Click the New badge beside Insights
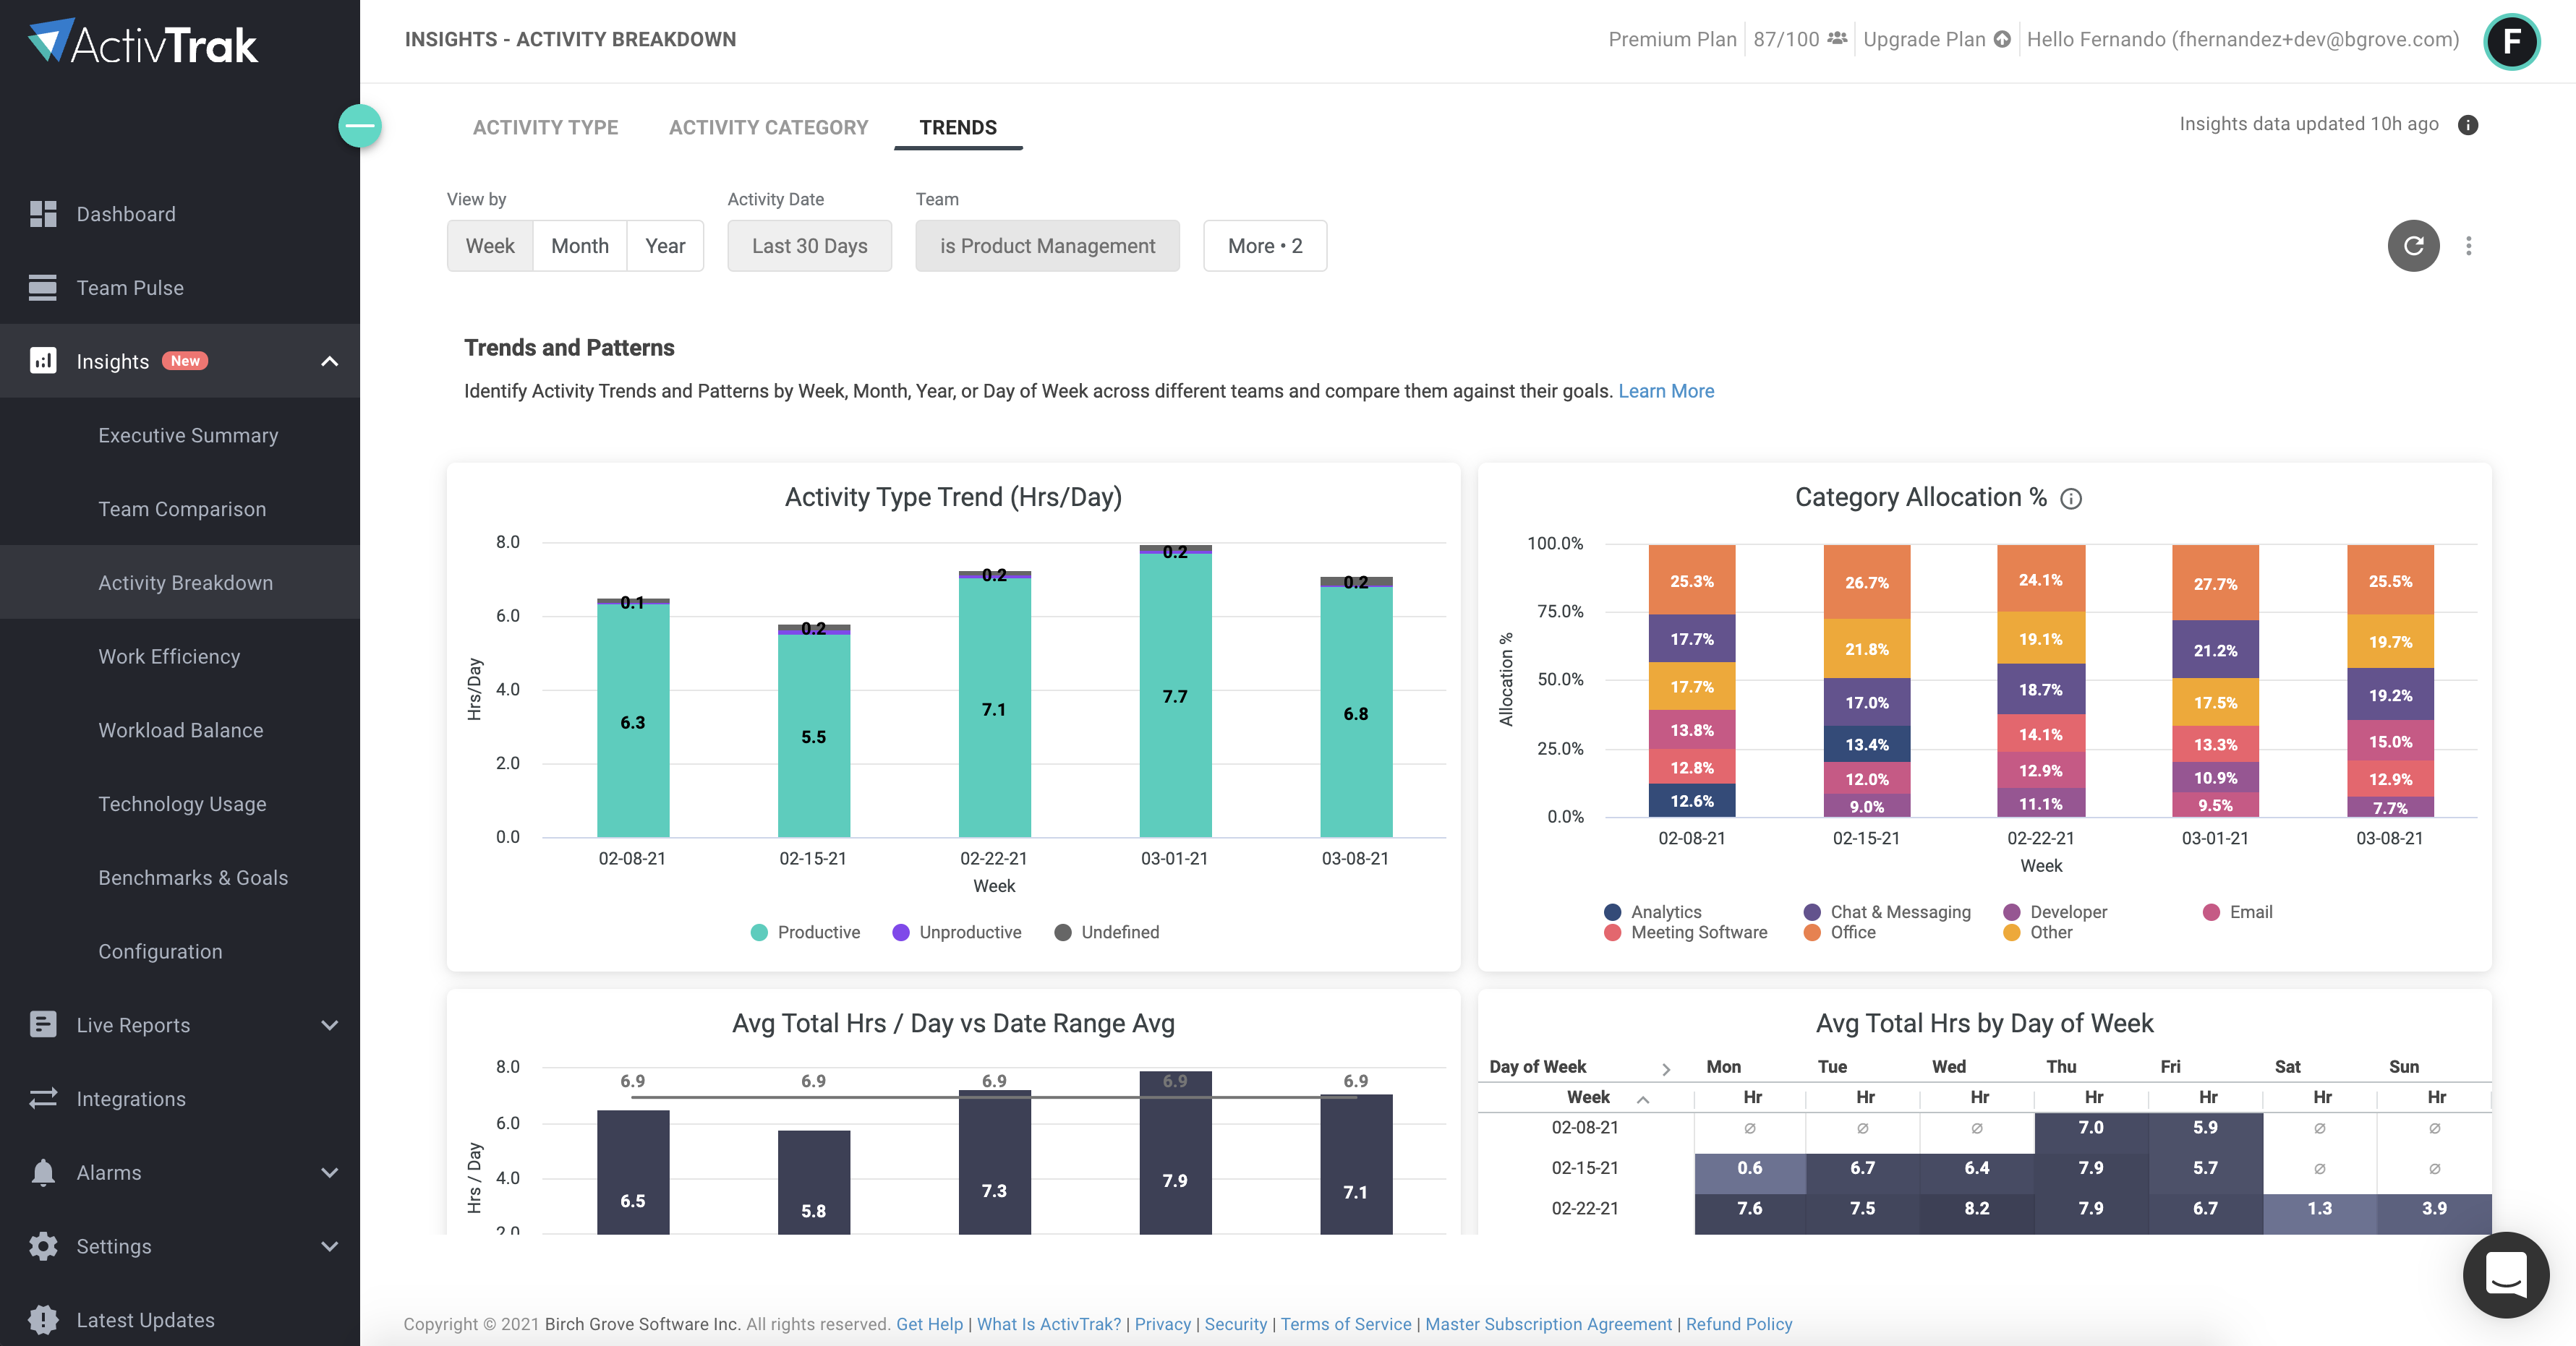This screenshot has height=1346, width=2576. click(185, 361)
